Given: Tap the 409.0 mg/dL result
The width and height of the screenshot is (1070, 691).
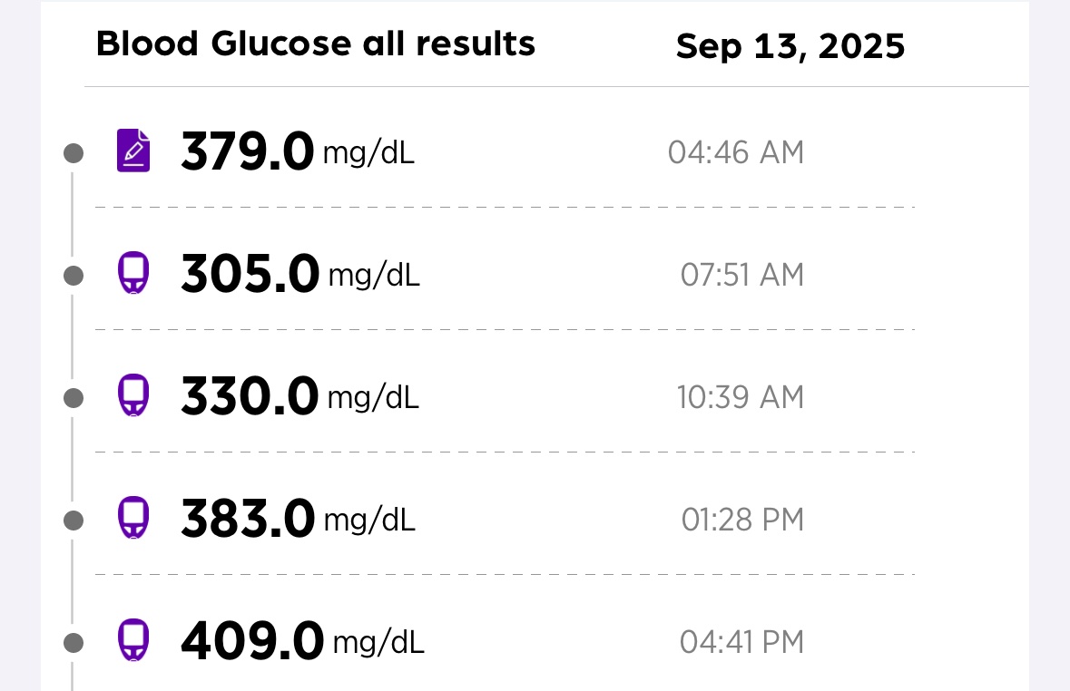Looking at the screenshot, I should pos(301,642).
